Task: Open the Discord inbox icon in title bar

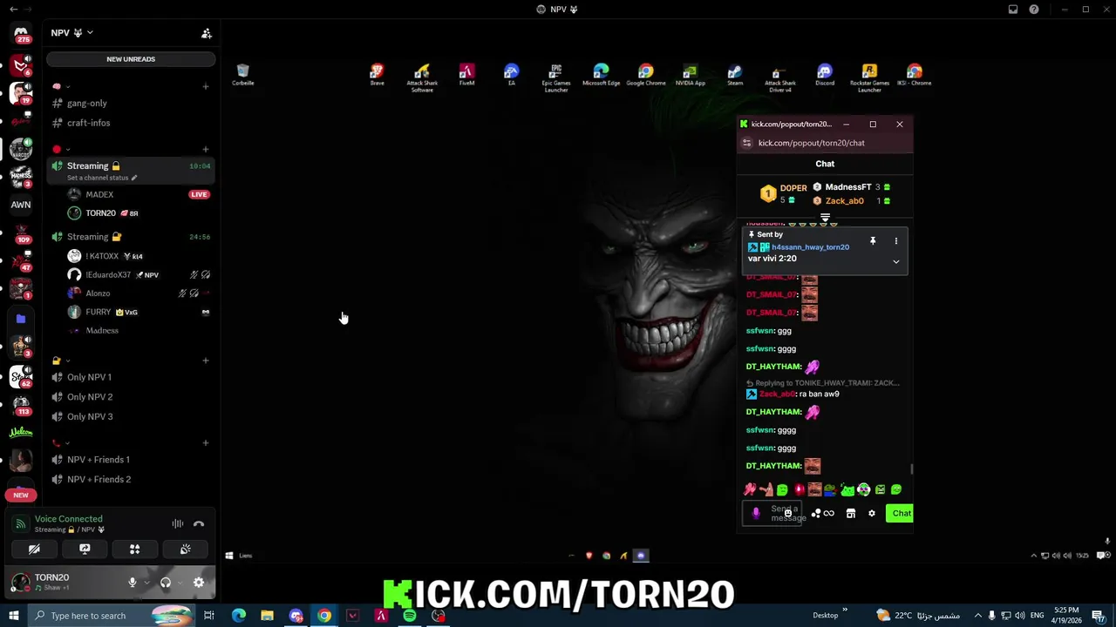Action: 1013,10
